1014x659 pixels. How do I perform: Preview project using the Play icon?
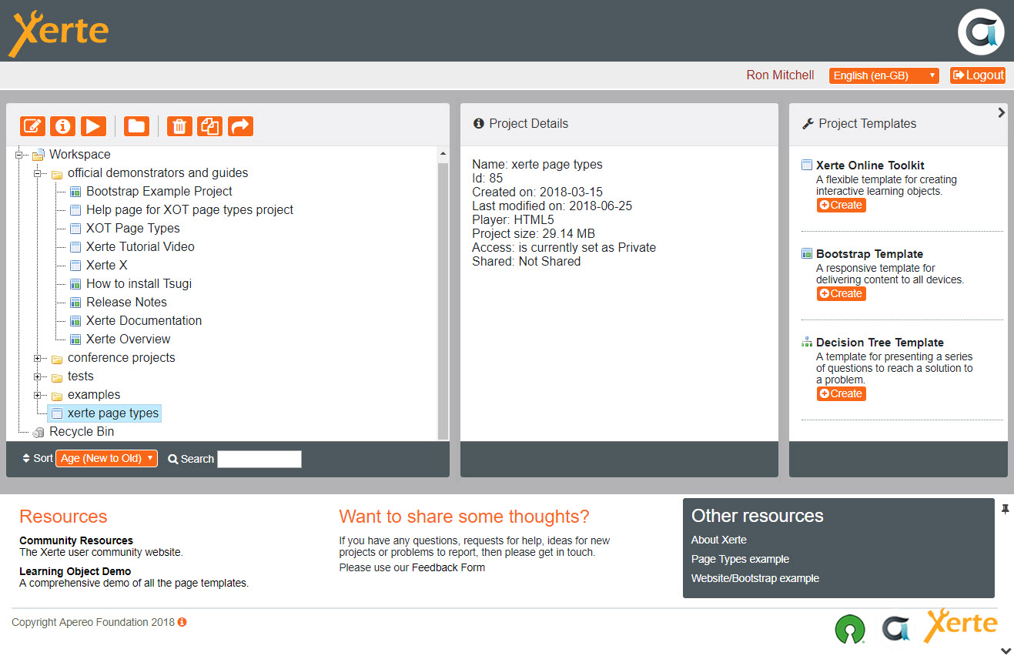pos(92,126)
